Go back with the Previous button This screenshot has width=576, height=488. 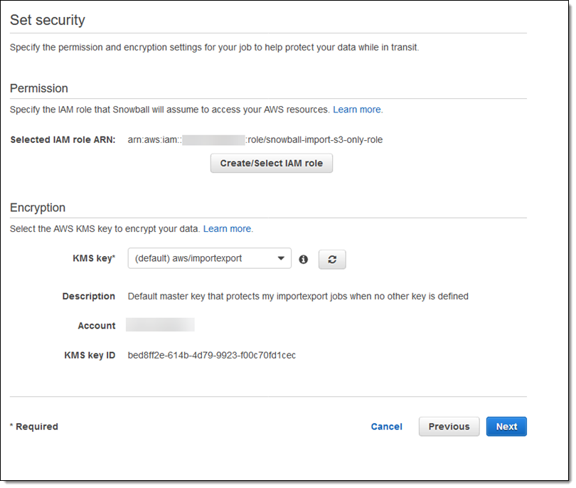coord(449,427)
